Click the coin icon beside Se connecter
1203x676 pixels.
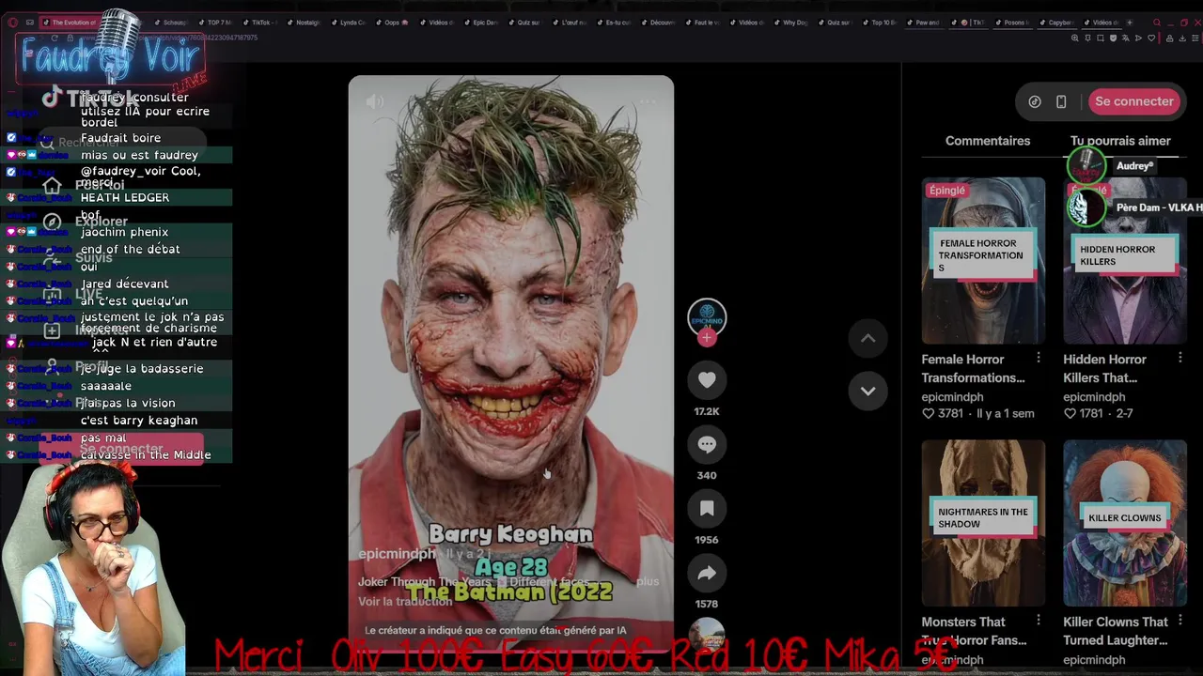point(1035,101)
